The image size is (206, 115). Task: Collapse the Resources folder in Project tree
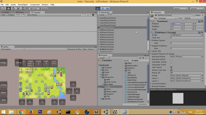point(101,77)
